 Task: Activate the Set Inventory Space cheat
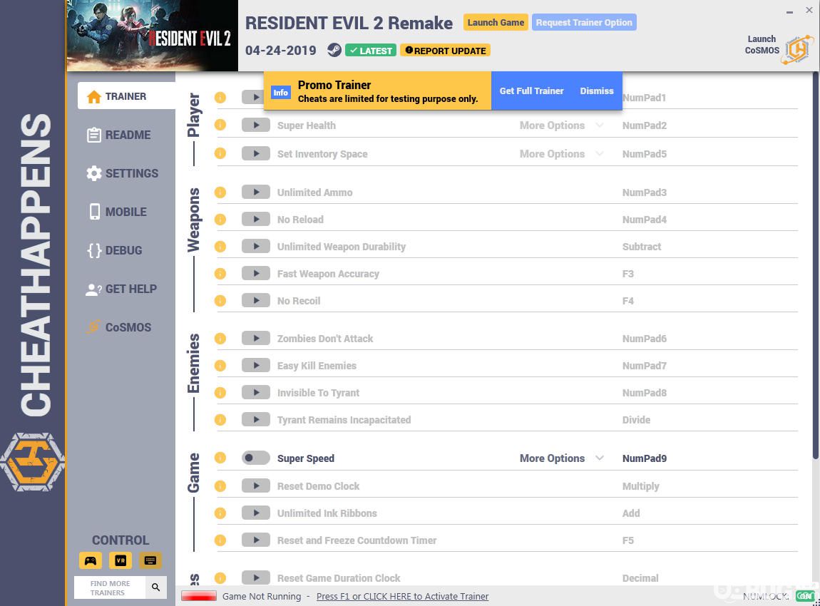256,153
